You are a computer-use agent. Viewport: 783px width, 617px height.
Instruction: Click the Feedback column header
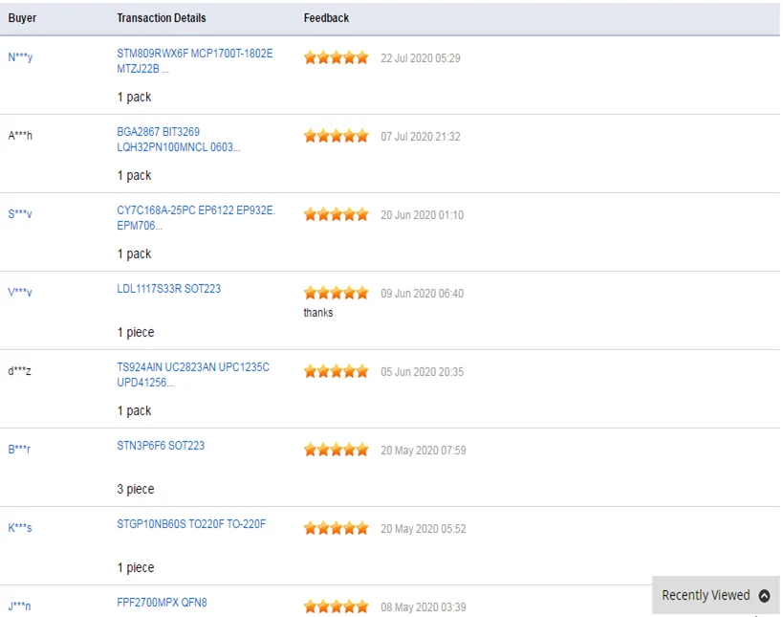[x=326, y=18]
